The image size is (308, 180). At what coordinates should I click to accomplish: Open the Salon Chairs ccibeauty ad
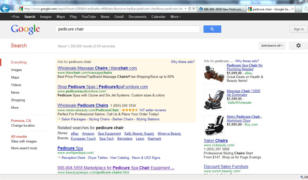coord(216,140)
